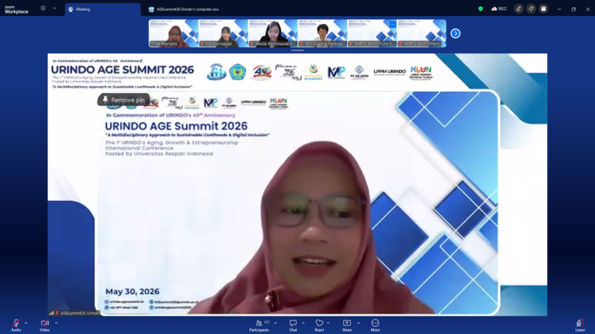Open the React menu
Screen dimensions: 595x334
[x=319, y=325]
